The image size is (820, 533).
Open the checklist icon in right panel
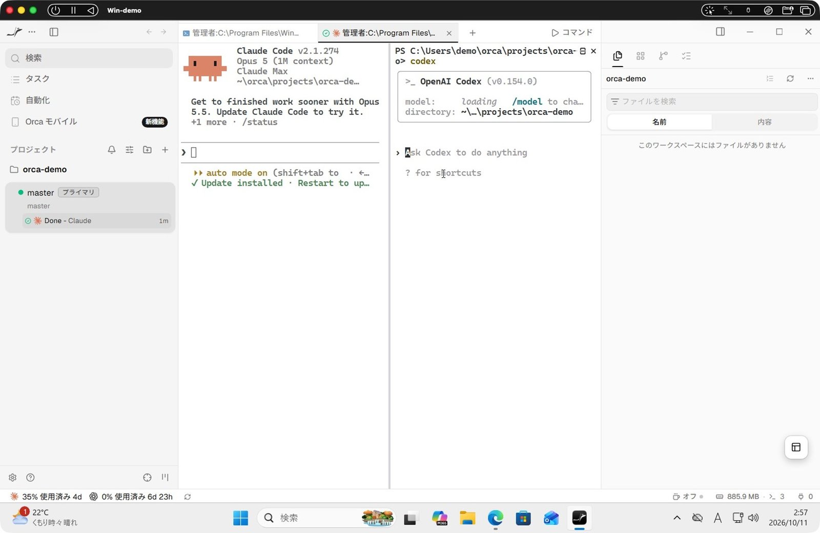click(686, 56)
